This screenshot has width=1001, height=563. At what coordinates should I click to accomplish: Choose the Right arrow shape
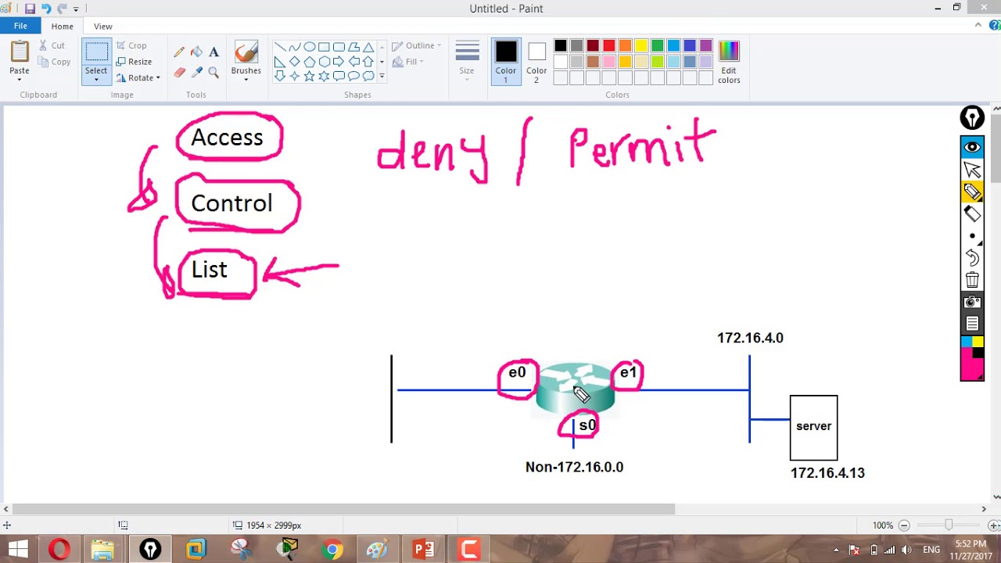point(339,62)
